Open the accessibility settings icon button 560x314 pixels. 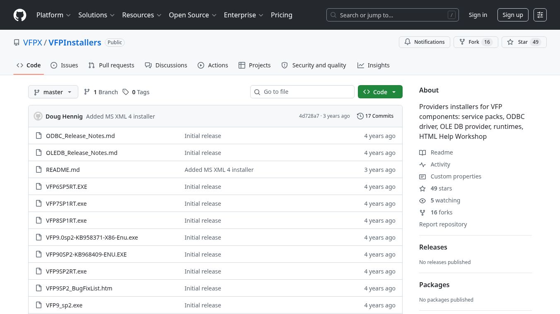(540, 15)
